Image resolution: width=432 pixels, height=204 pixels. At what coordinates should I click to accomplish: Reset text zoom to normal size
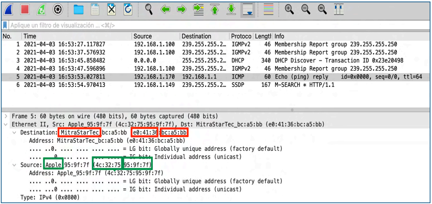pyautogui.click(x=322, y=9)
